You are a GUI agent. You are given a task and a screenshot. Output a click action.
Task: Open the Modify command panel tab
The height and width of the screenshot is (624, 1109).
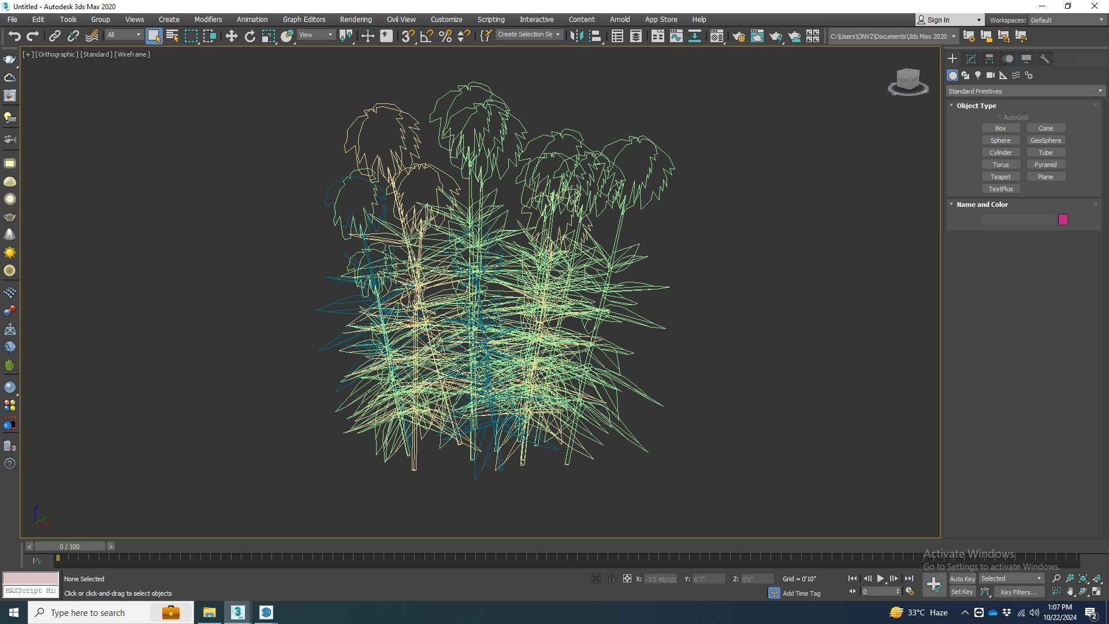pos(971,59)
